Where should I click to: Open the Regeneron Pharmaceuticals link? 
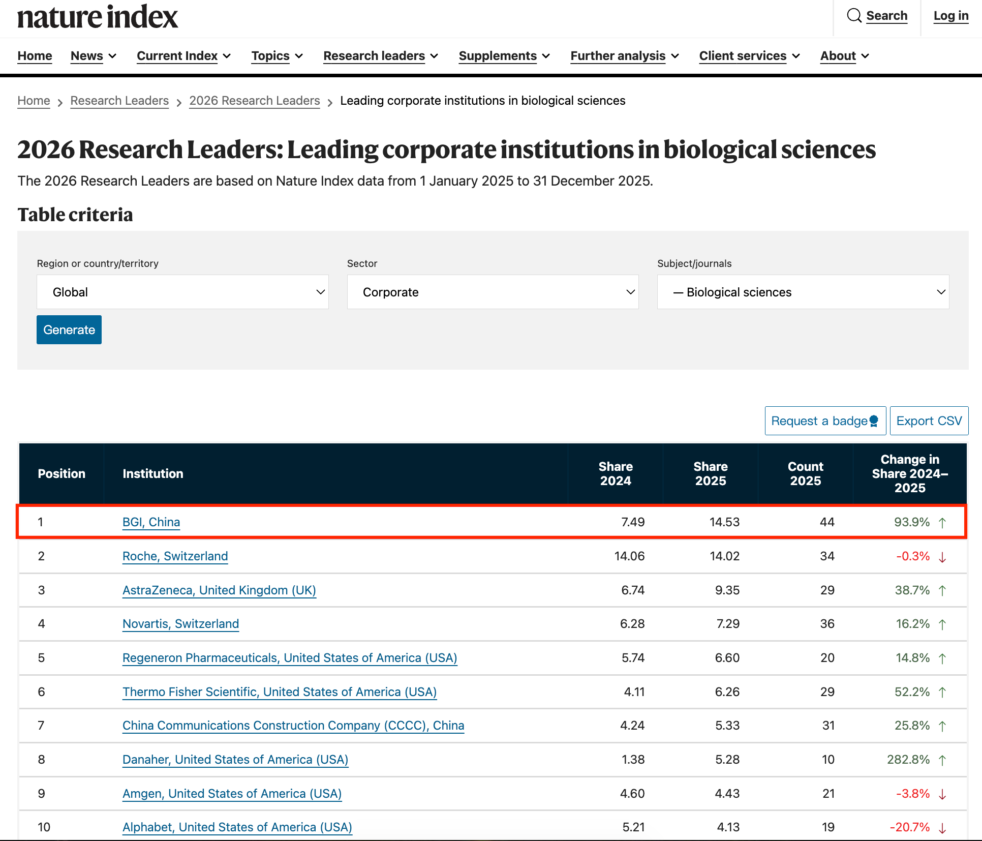pos(290,658)
